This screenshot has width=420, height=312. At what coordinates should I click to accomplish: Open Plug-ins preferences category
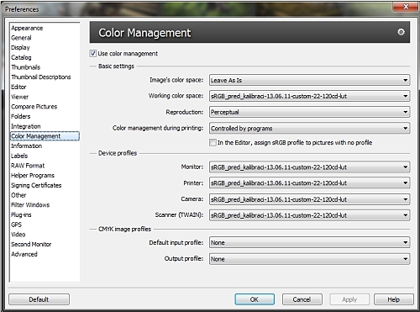(21, 214)
